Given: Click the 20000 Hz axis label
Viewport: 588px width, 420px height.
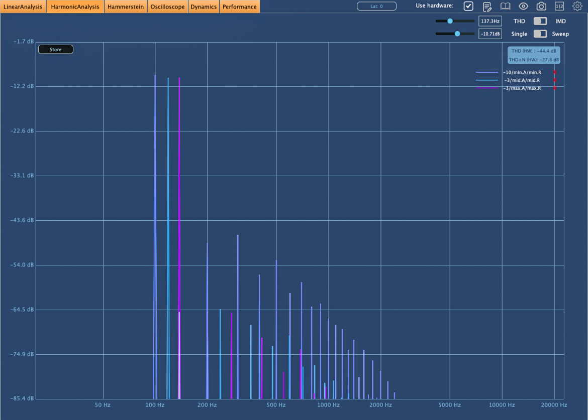Looking at the screenshot, I should (x=554, y=405).
